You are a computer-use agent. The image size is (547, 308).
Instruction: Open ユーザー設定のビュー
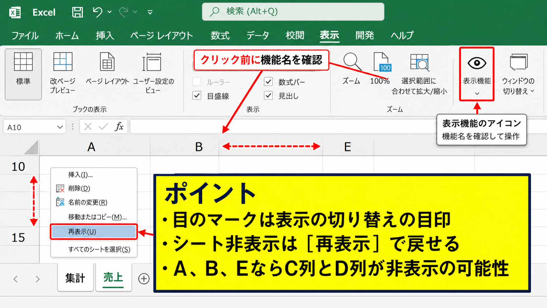(153, 73)
